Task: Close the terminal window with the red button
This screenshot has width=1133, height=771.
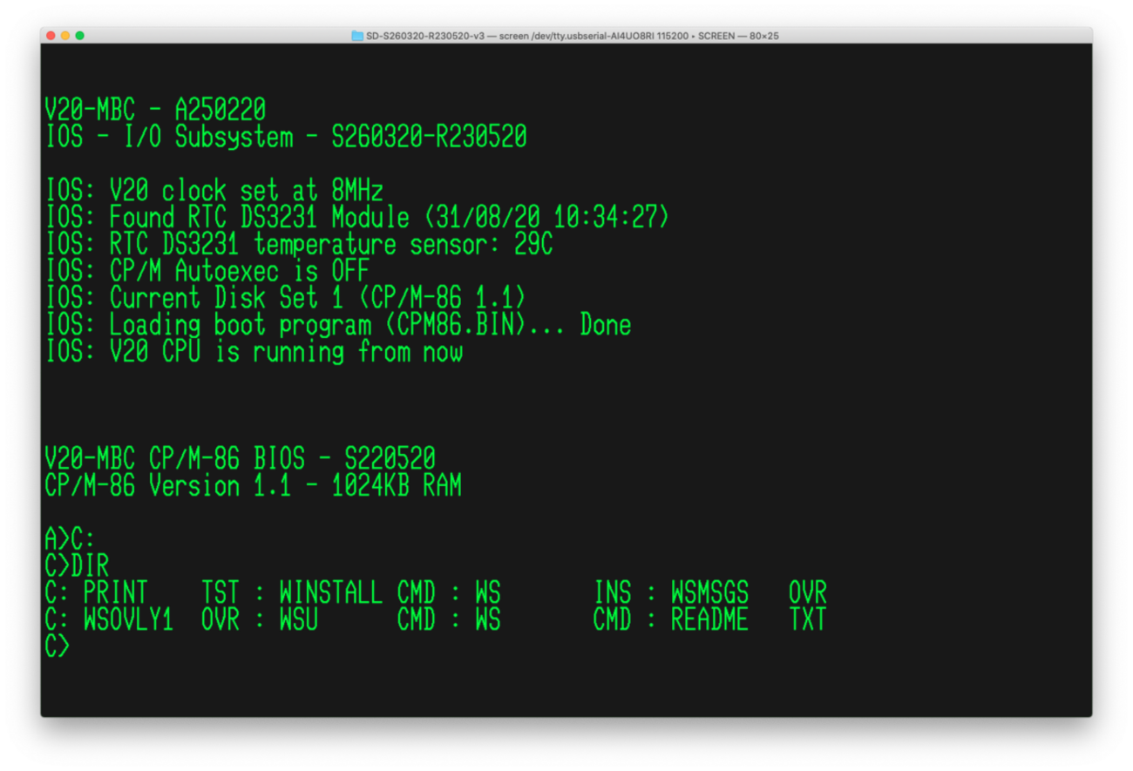Action: (51, 36)
